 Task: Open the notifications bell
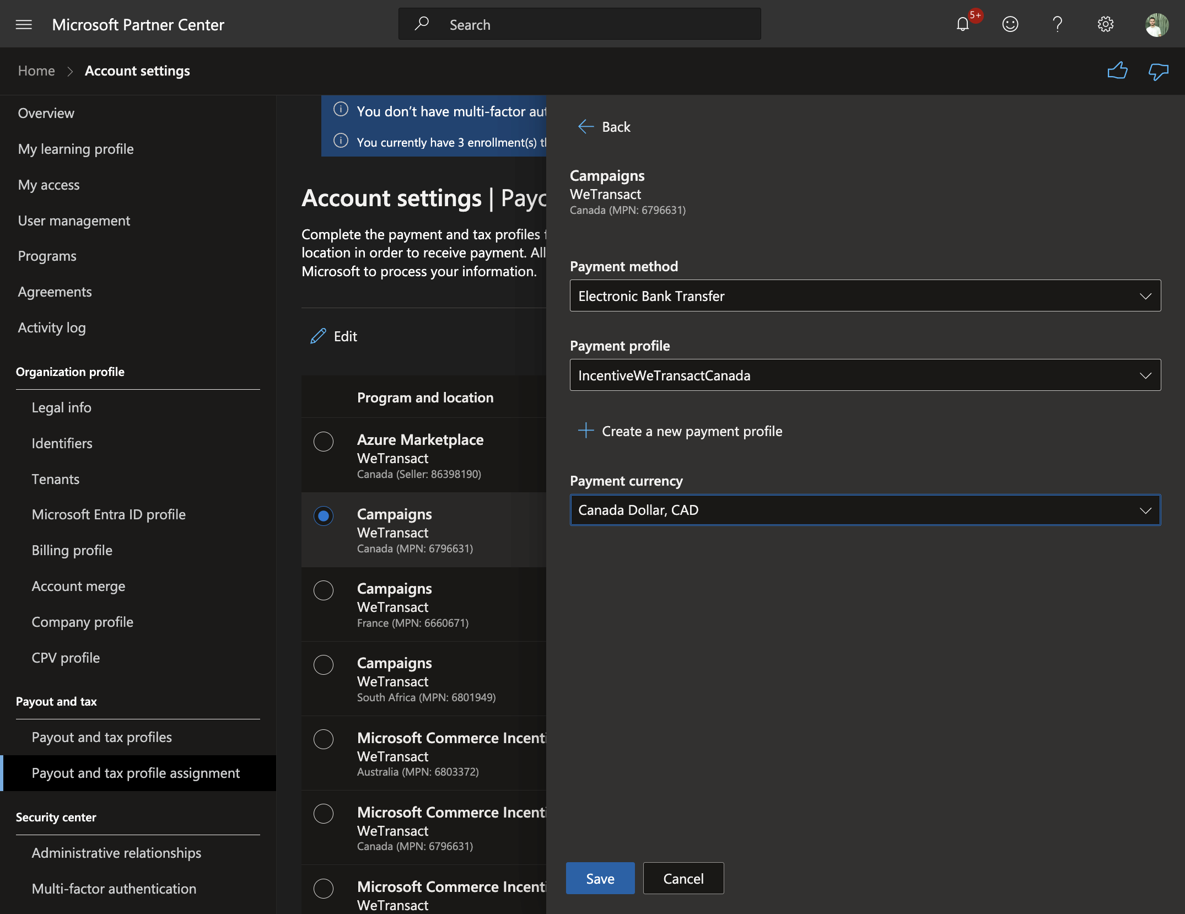click(x=962, y=24)
